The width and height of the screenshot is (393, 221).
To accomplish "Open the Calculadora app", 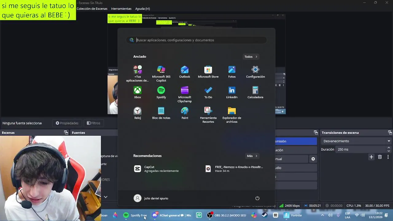I will pos(255,93).
